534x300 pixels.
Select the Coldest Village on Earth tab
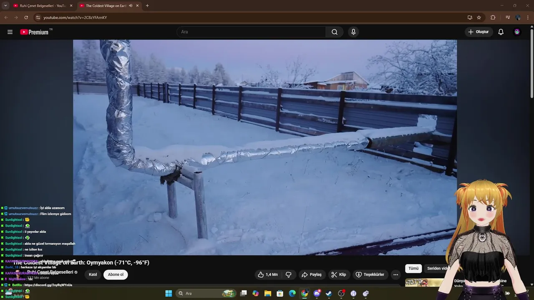point(106,6)
